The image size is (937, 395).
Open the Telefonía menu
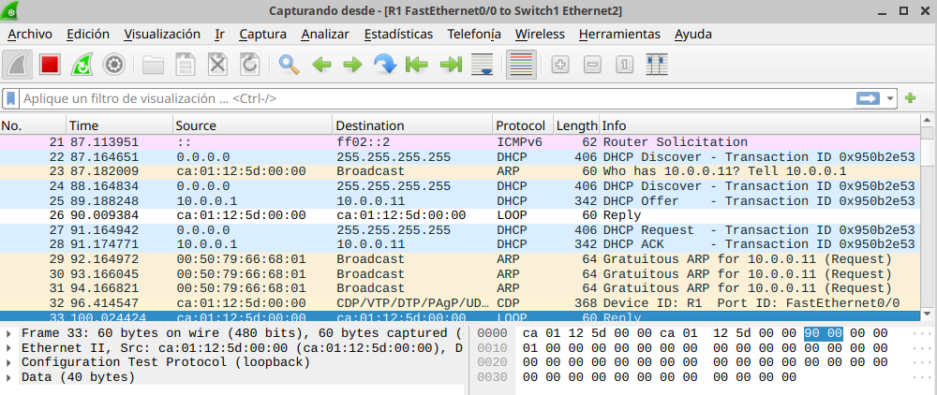tap(474, 34)
